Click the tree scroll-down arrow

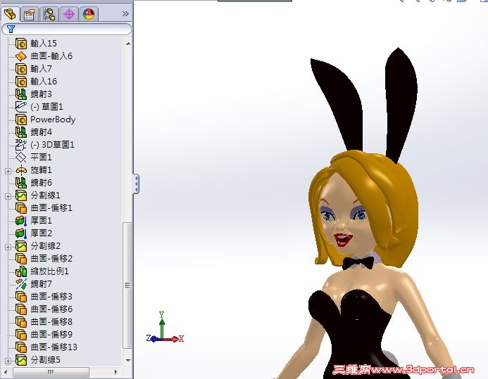coord(128,360)
